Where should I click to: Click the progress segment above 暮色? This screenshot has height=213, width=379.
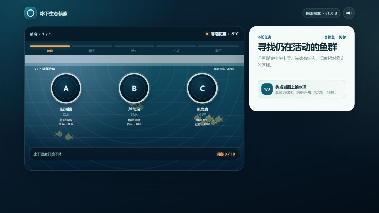tap(218, 46)
